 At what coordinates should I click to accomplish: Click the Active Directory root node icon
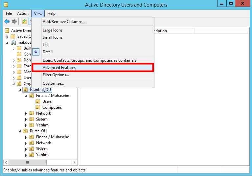tap(7, 31)
